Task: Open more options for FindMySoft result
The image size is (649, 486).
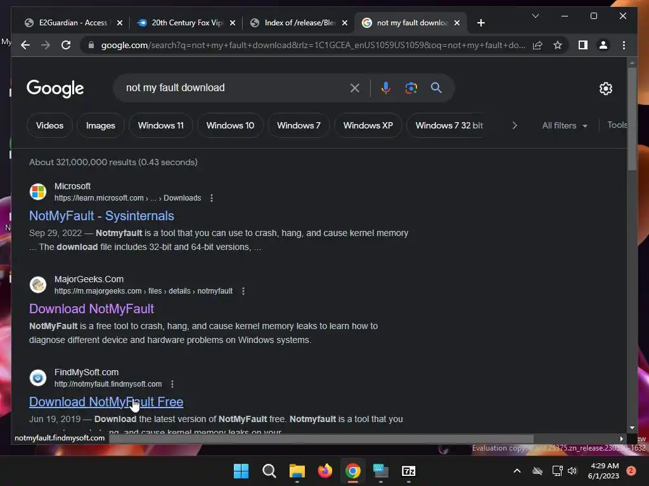Action: pos(172,384)
